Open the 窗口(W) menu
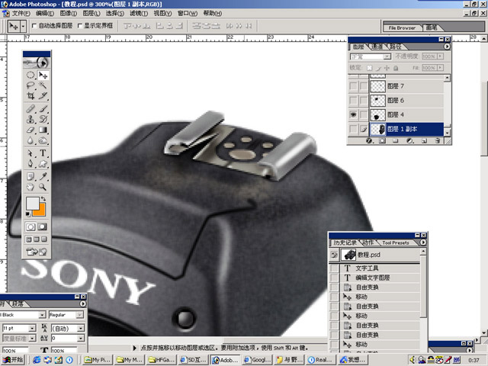The height and width of the screenshot is (366, 488). (x=188, y=14)
